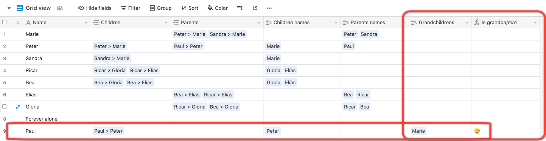Open the Children column dropdown arrow

[166, 23]
